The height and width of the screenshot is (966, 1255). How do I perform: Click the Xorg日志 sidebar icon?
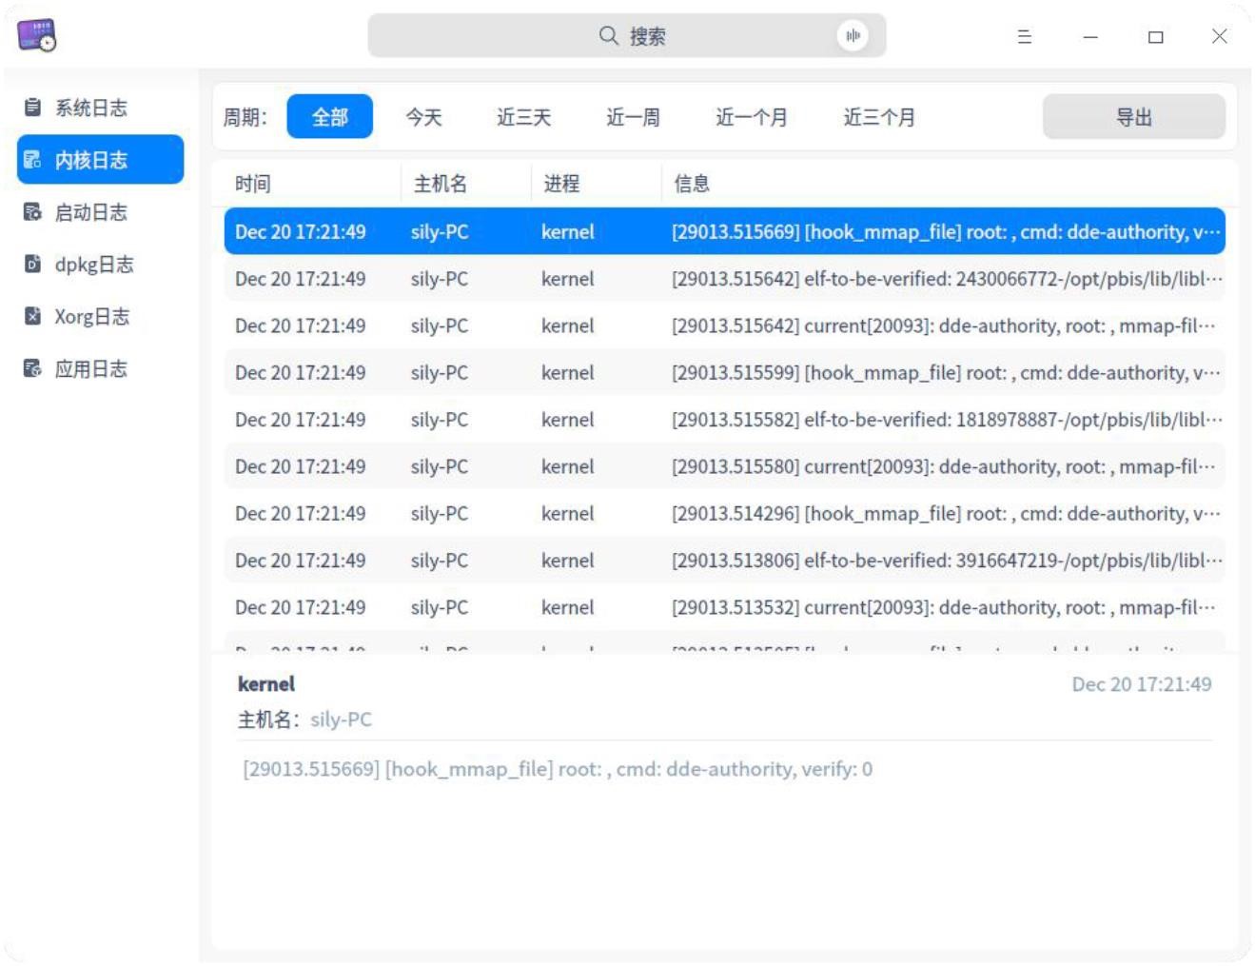[32, 317]
